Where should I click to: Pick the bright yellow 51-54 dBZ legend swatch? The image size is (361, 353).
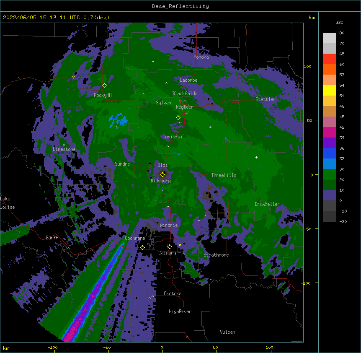[x=329, y=90]
